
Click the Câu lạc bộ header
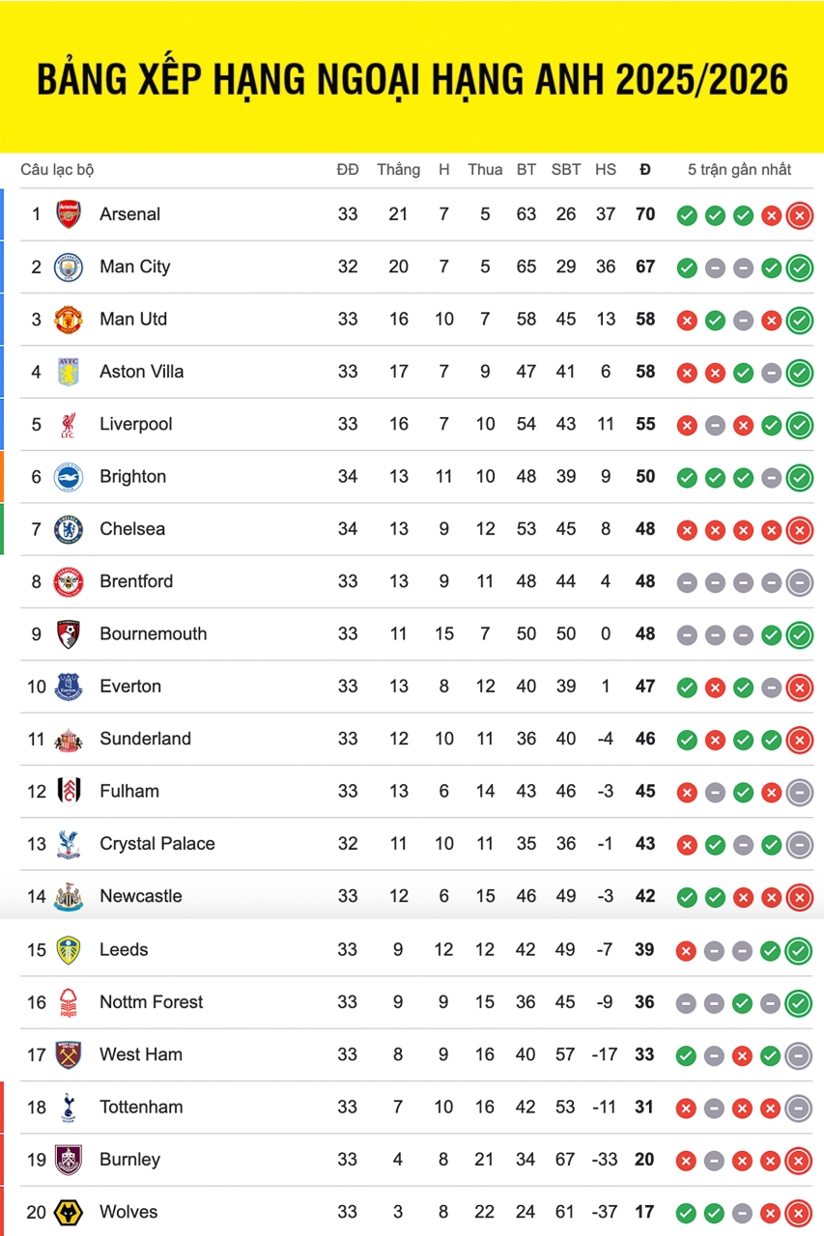coord(57,170)
